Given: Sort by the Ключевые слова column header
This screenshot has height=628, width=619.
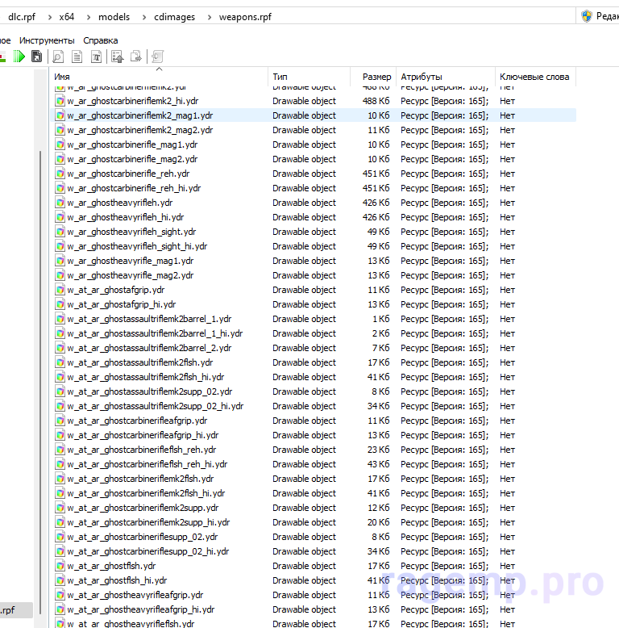Looking at the screenshot, I should click(x=535, y=77).
